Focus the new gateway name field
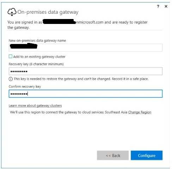The height and width of the screenshot is (169, 172). point(86,48)
